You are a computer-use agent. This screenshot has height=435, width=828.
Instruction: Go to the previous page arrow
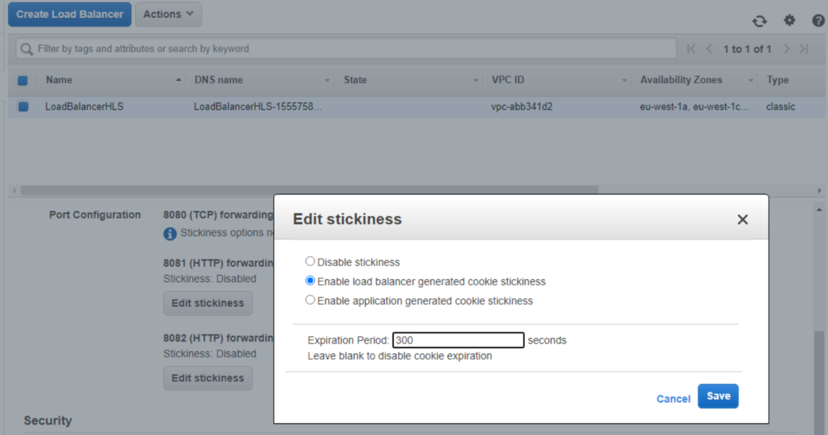click(709, 48)
